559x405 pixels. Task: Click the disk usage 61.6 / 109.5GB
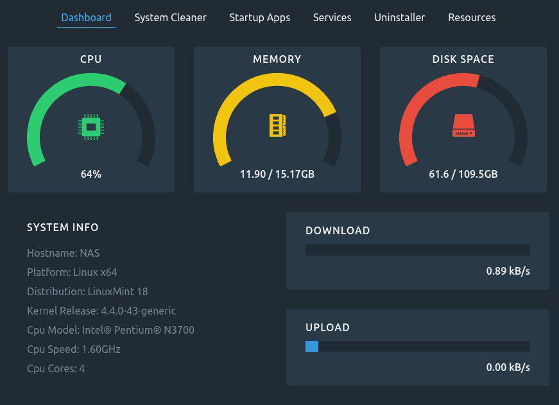(x=463, y=174)
